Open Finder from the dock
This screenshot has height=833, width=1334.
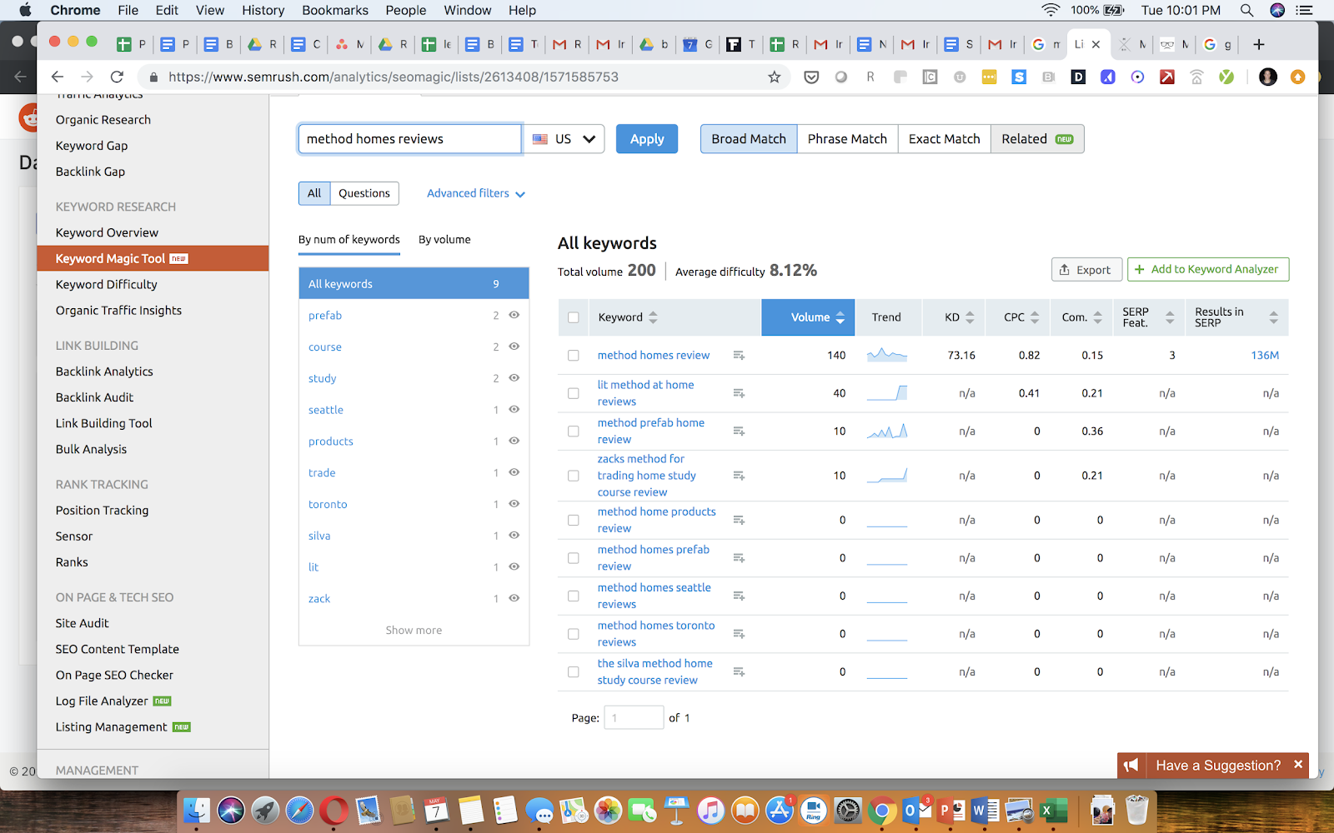pyautogui.click(x=197, y=810)
